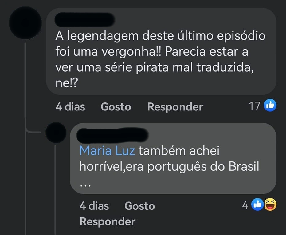View who reacted via the count 4
Image resolution: width=286 pixels, height=235 pixels.
[x=245, y=205]
